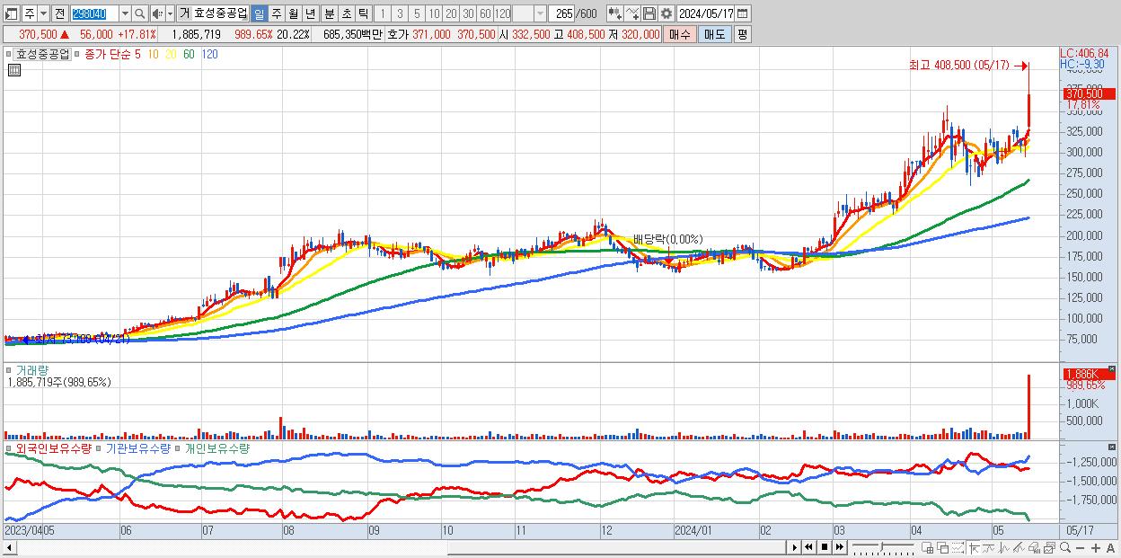Click the candle count field showing 265
Image resolution: width=1121 pixels, height=558 pixels.
[562, 13]
